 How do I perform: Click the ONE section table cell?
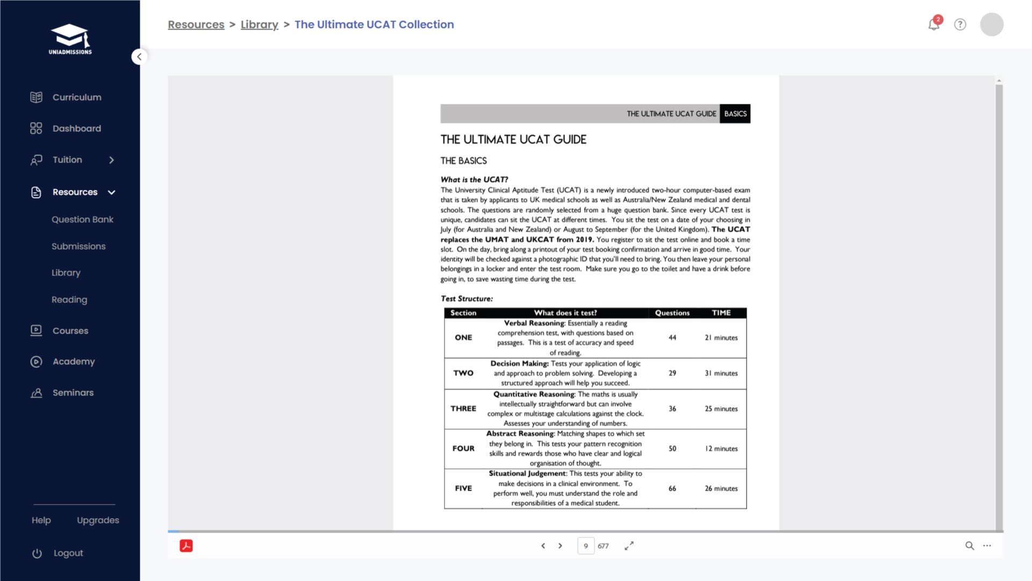point(463,338)
